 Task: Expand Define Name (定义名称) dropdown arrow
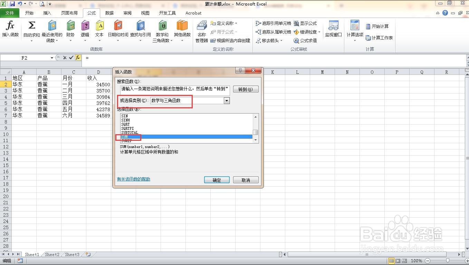pyautogui.click(x=236, y=23)
